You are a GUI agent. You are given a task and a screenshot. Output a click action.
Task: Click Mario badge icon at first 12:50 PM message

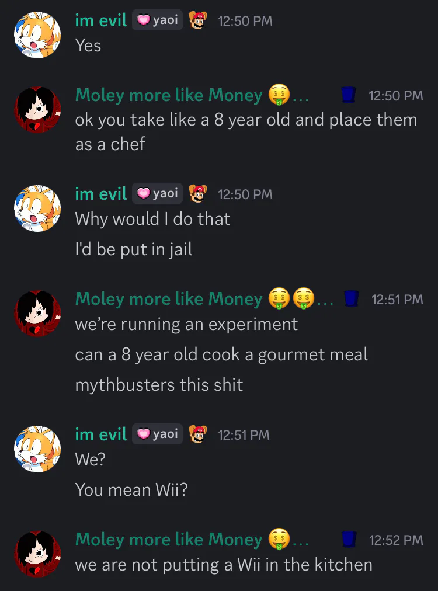point(198,20)
